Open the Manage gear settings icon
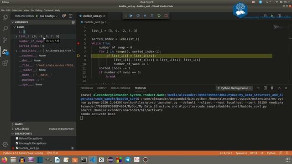 (5, 144)
